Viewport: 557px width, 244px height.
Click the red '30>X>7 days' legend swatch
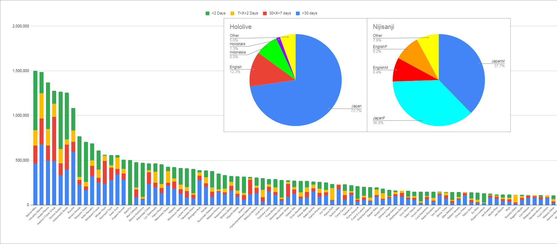[265, 13]
